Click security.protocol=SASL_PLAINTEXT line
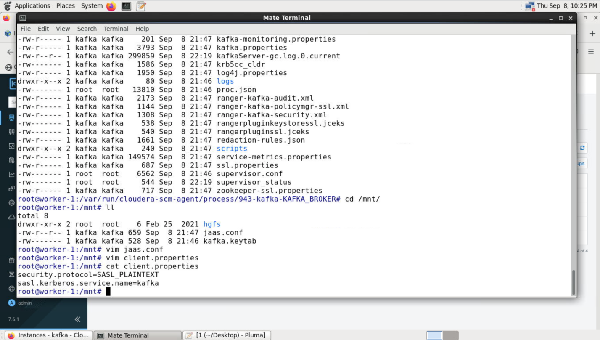This screenshot has width=600, height=340. [x=88, y=275]
